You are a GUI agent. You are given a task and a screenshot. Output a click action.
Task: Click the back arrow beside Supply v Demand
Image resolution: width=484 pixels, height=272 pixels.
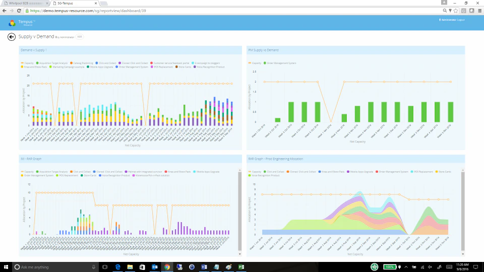12,37
